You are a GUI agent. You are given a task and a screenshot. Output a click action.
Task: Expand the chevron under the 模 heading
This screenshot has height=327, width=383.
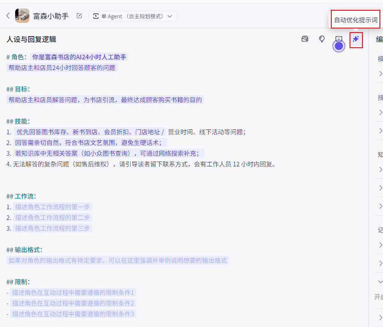[380, 74]
